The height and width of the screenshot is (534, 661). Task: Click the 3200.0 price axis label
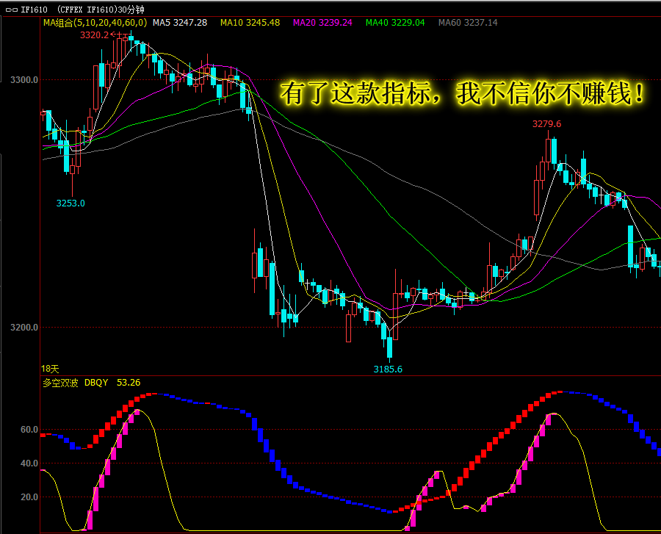coord(24,328)
